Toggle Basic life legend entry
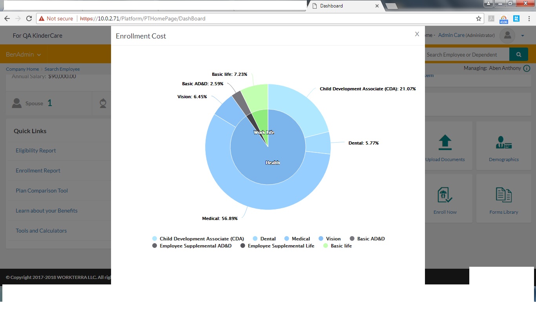The image size is (536, 319). (x=341, y=246)
